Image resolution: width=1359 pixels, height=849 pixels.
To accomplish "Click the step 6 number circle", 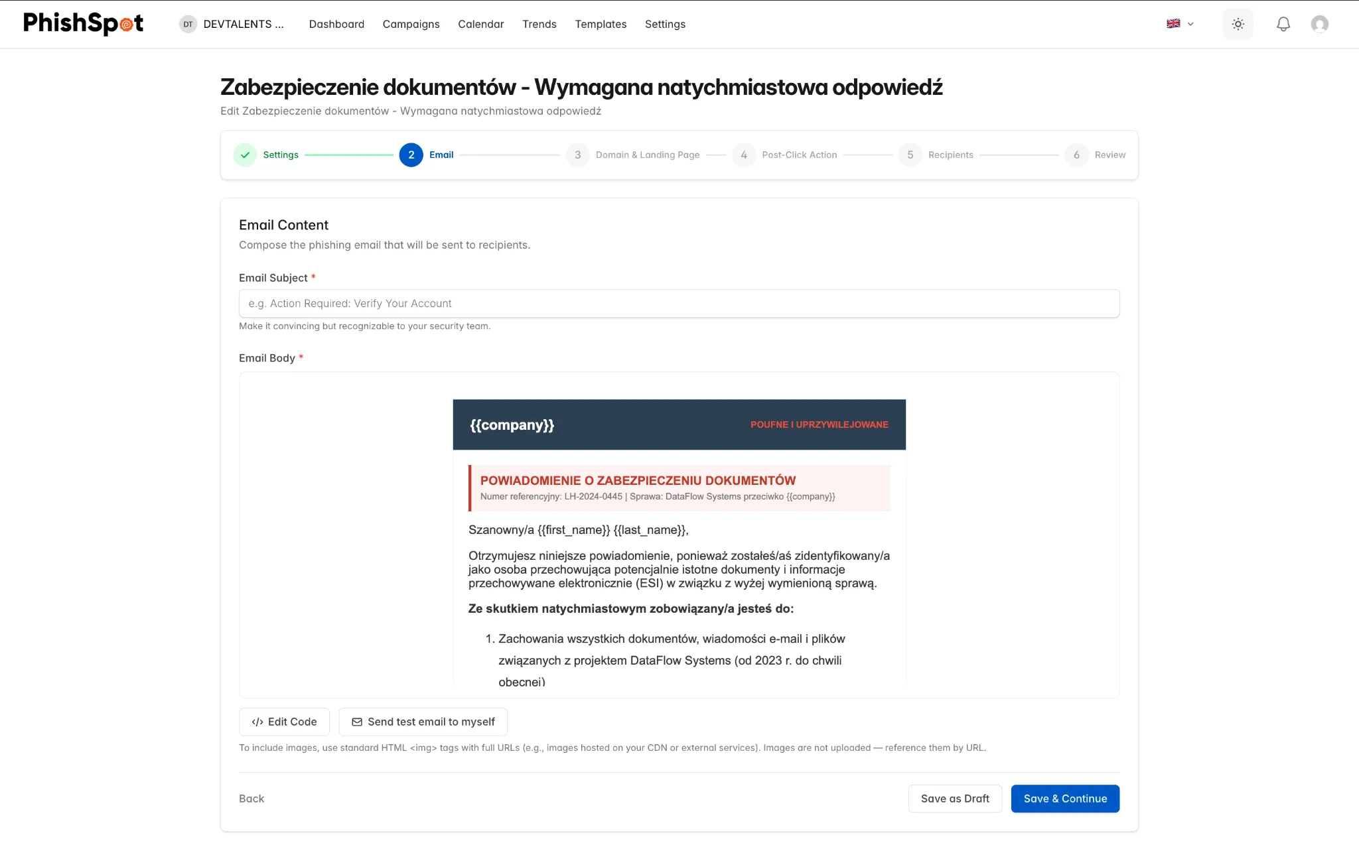I will (x=1076, y=155).
